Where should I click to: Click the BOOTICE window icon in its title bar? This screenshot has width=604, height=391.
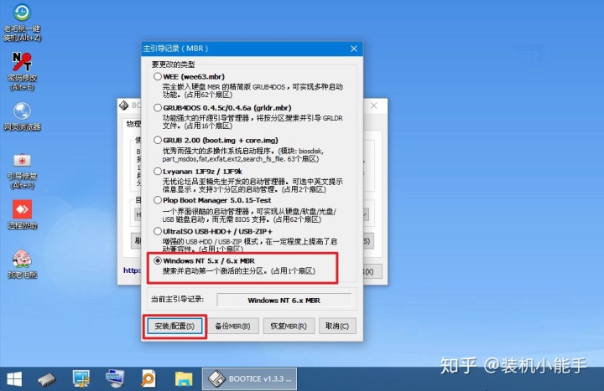[123, 105]
